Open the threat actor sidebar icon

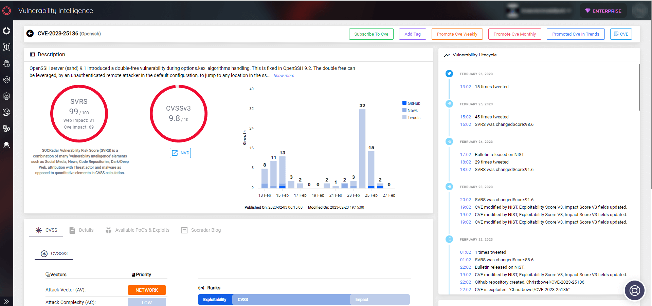click(6, 145)
